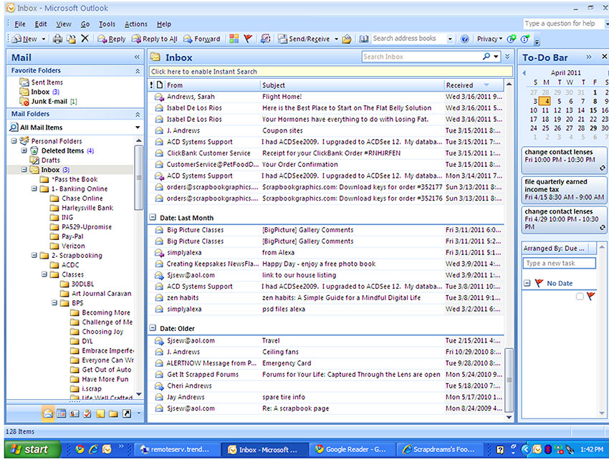Viewport: 609px width, 465px height.
Task: Open the Actions menu
Action: (136, 24)
